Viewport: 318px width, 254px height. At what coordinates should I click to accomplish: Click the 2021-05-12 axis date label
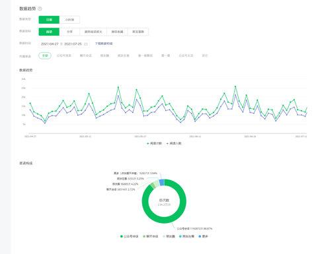pyautogui.click(x=85, y=137)
